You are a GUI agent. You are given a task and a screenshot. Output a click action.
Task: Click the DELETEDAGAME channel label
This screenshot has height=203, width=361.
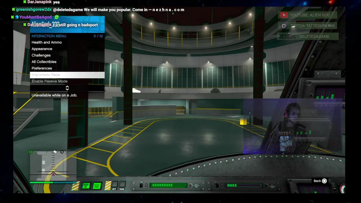coord(314,36)
